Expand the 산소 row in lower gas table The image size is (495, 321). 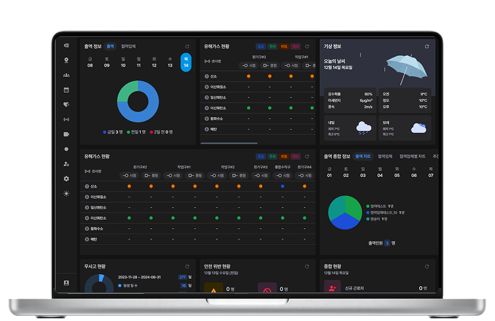[x=87, y=186]
